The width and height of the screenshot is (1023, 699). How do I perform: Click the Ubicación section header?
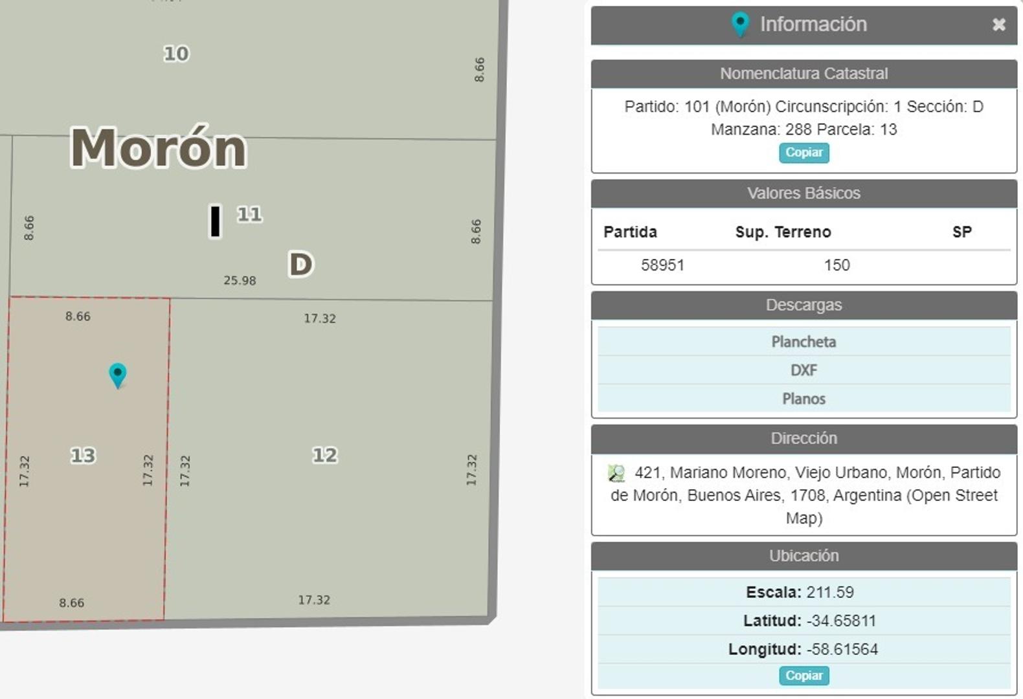point(804,556)
